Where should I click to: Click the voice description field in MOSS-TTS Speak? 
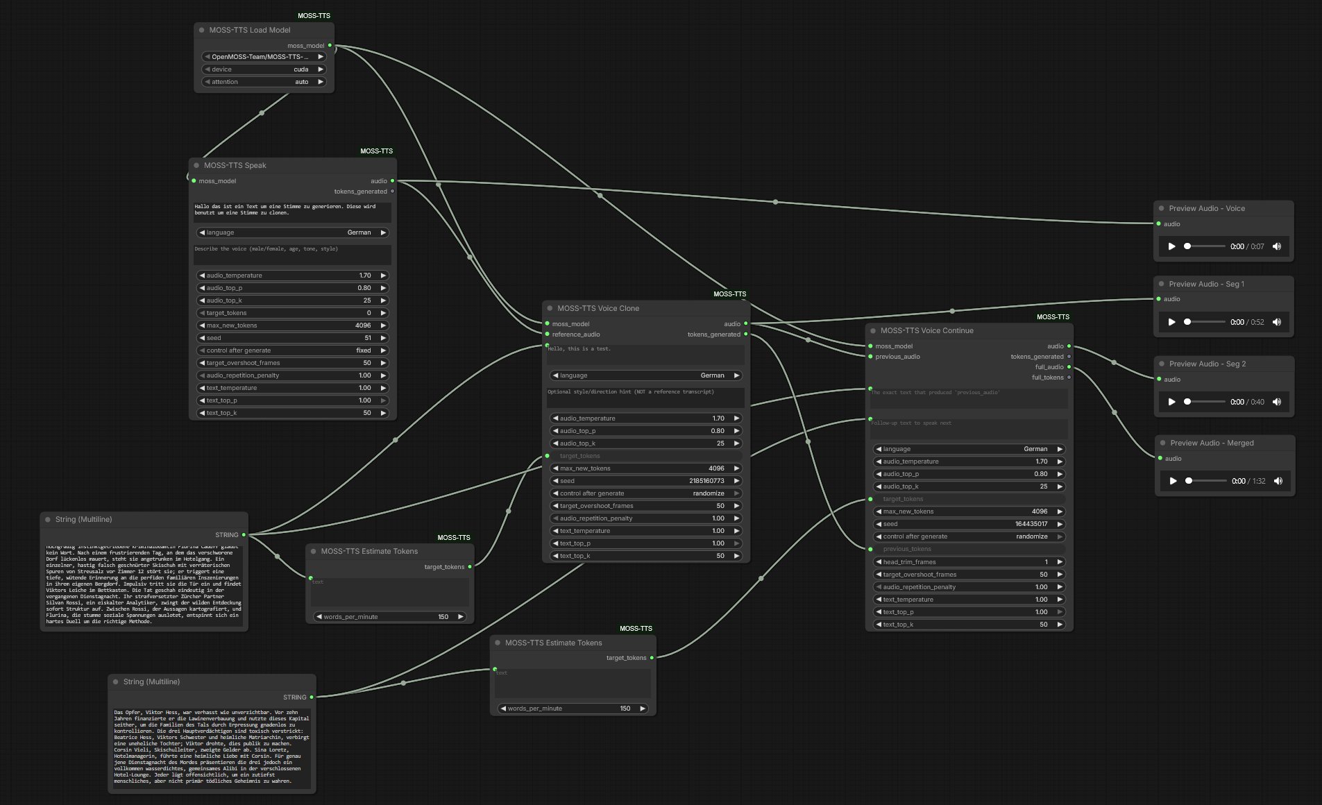click(x=292, y=254)
